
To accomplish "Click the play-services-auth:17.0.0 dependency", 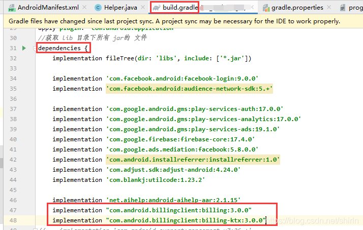I will point(194,109).
